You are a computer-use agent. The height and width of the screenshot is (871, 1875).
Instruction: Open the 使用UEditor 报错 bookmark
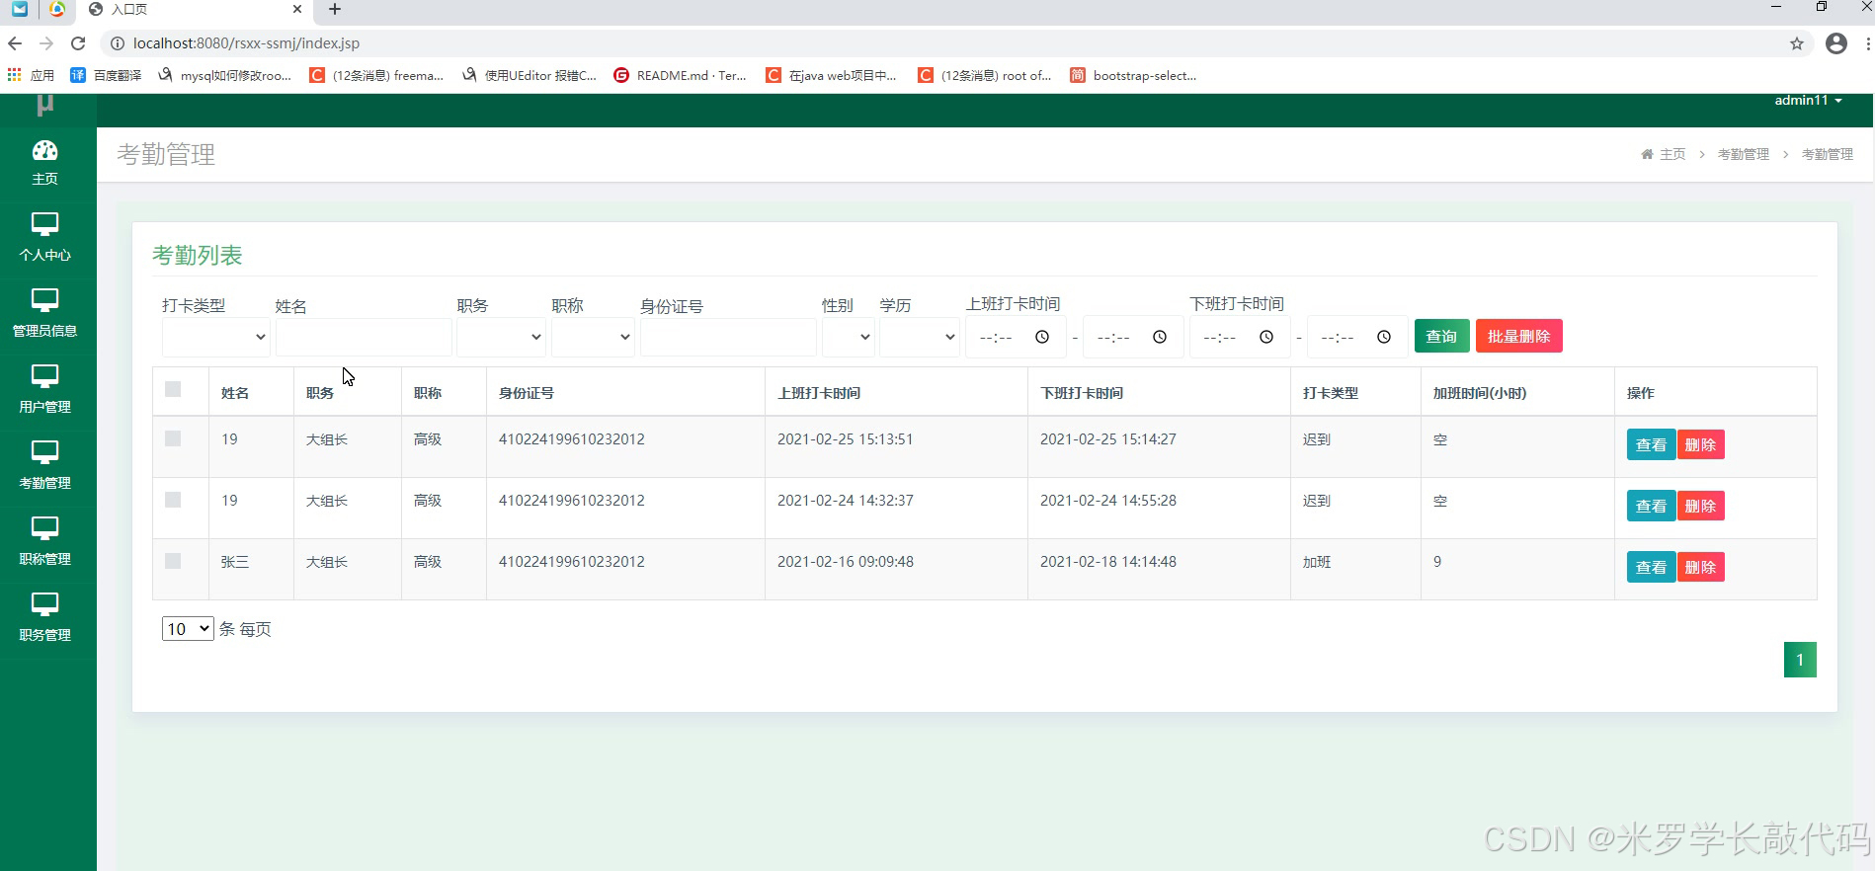pyautogui.click(x=530, y=75)
